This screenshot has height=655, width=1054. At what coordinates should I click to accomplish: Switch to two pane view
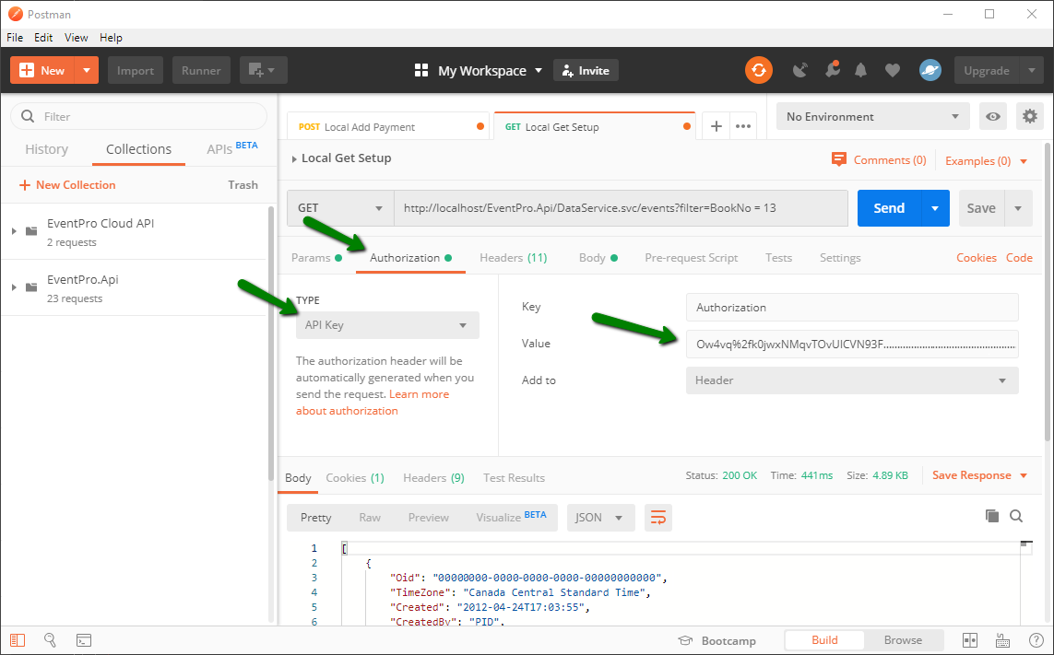point(970,640)
